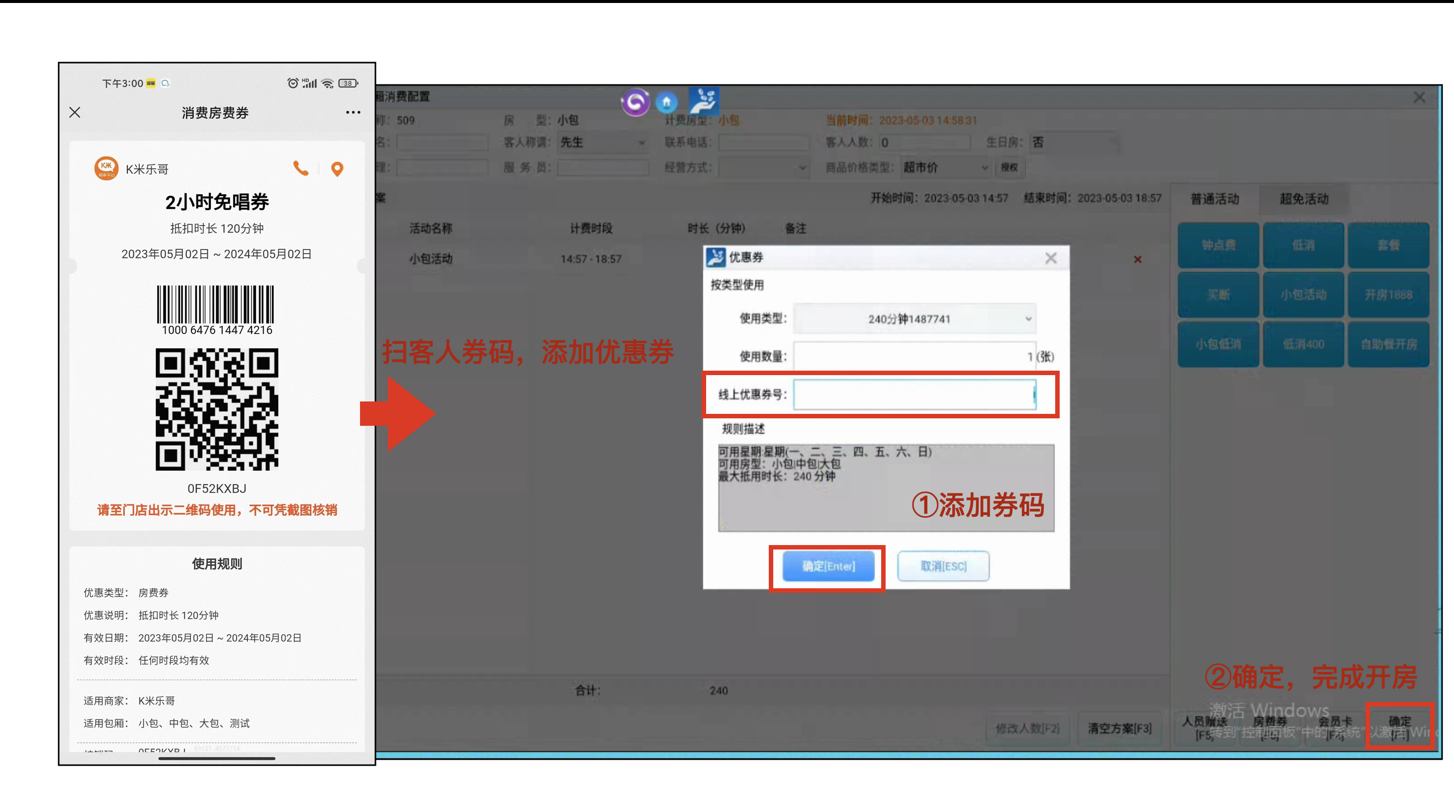Select the 自助餐开房 activity tile

[1388, 345]
